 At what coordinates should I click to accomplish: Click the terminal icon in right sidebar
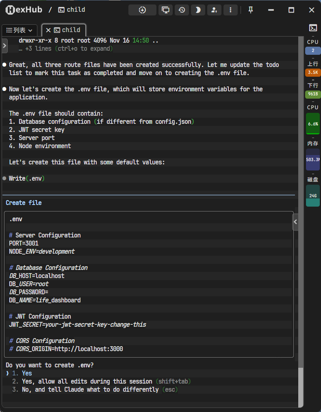click(x=313, y=28)
